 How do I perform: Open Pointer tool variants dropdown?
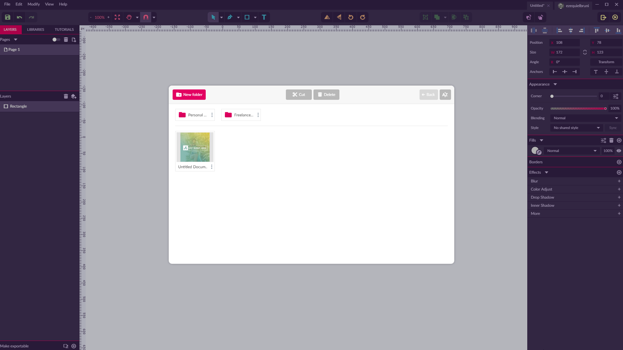(x=222, y=17)
